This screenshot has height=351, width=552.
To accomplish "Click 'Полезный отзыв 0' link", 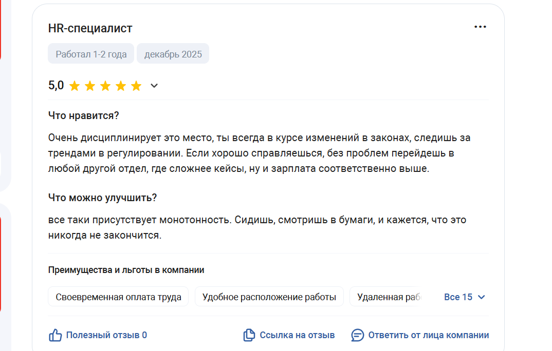I will pyautogui.click(x=106, y=335).
